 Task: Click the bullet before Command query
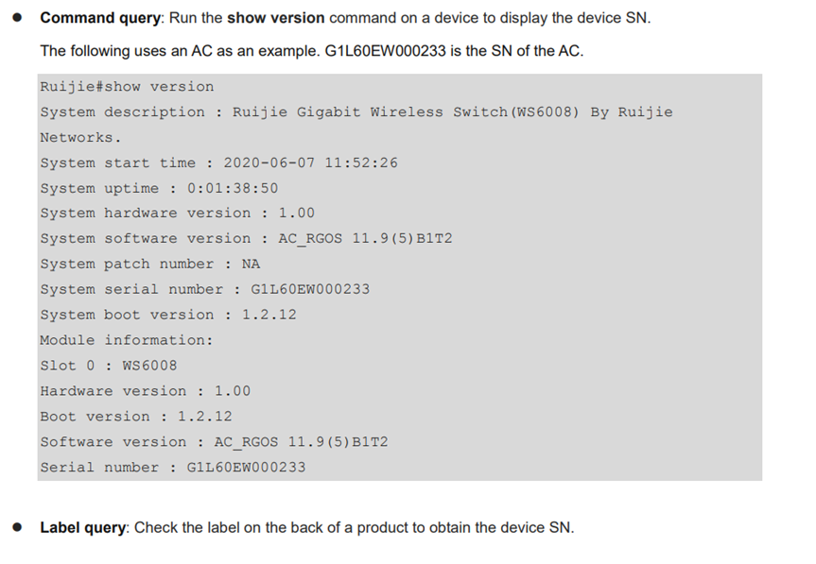17,18
